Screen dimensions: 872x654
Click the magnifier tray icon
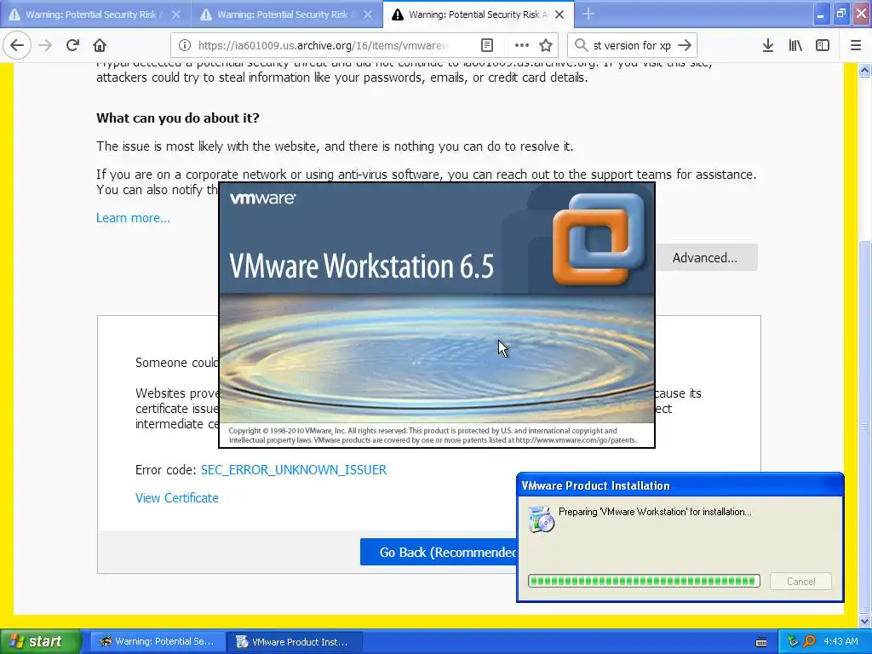pos(809,642)
